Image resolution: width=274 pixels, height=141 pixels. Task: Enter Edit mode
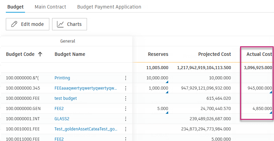27,24
